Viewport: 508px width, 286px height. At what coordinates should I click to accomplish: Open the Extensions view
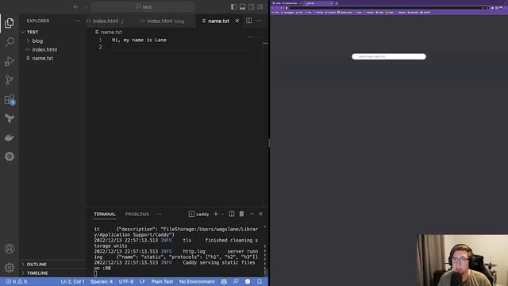pyautogui.click(x=10, y=99)
